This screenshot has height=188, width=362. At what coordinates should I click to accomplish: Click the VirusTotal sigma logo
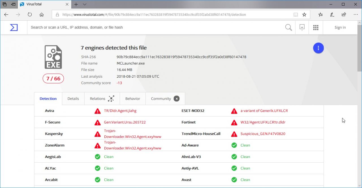14,27
